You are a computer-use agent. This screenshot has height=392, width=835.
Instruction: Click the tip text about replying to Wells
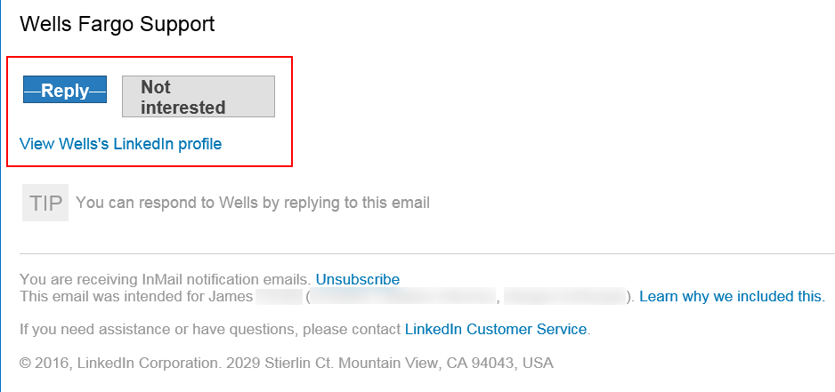(253, 203)
